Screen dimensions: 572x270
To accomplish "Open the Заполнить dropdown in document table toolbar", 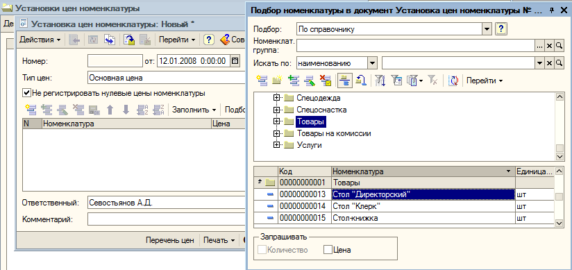I will [194, 110].
